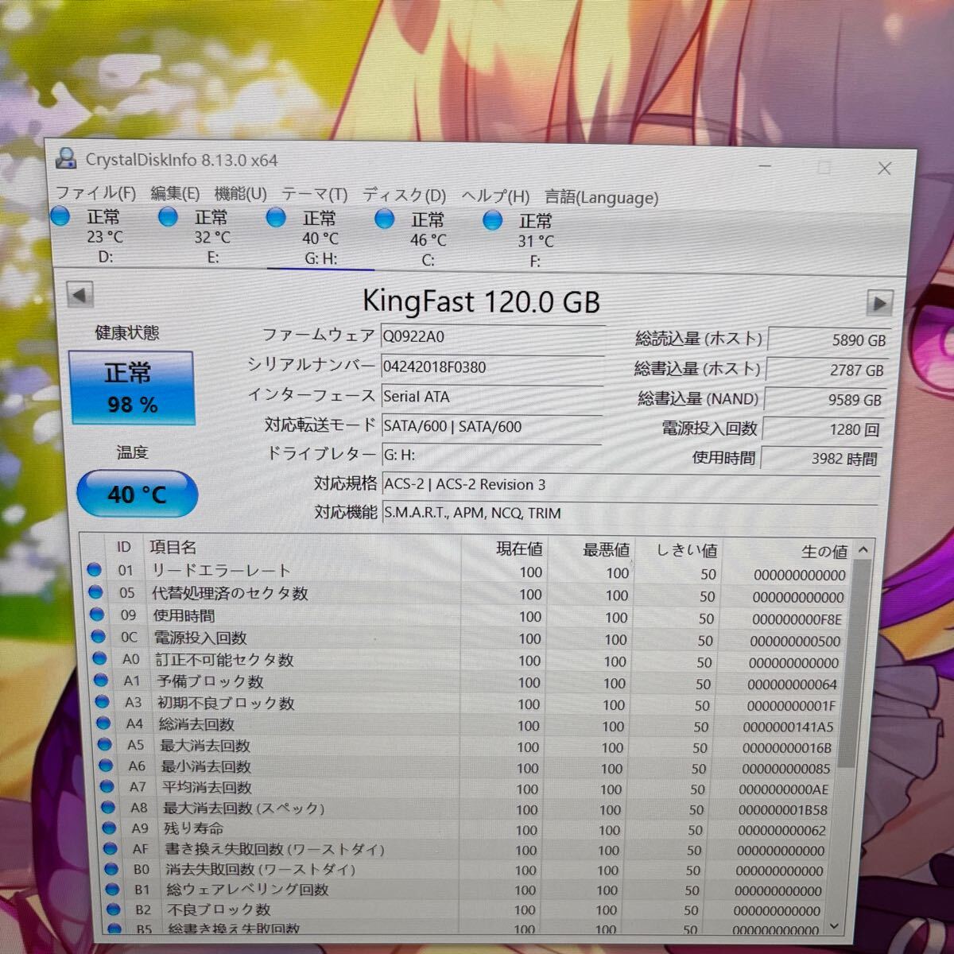This screenshot has width=954, height=954.
Task: Open the ディスク(D) menu
Action: (404, 196)
